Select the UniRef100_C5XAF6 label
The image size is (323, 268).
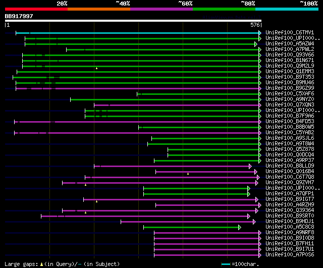click(290, 94)
